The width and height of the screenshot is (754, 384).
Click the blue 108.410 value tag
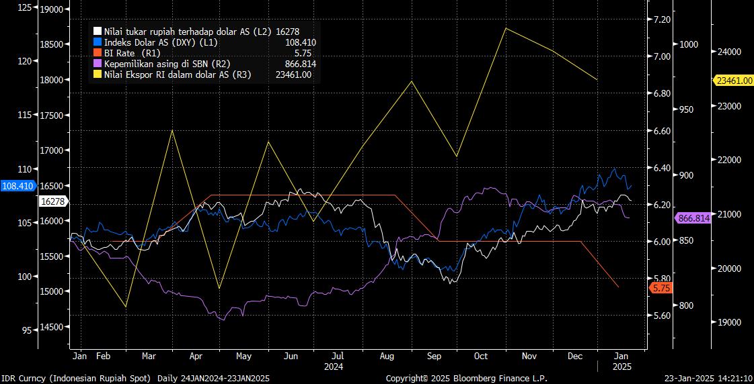tap(17, 186)
